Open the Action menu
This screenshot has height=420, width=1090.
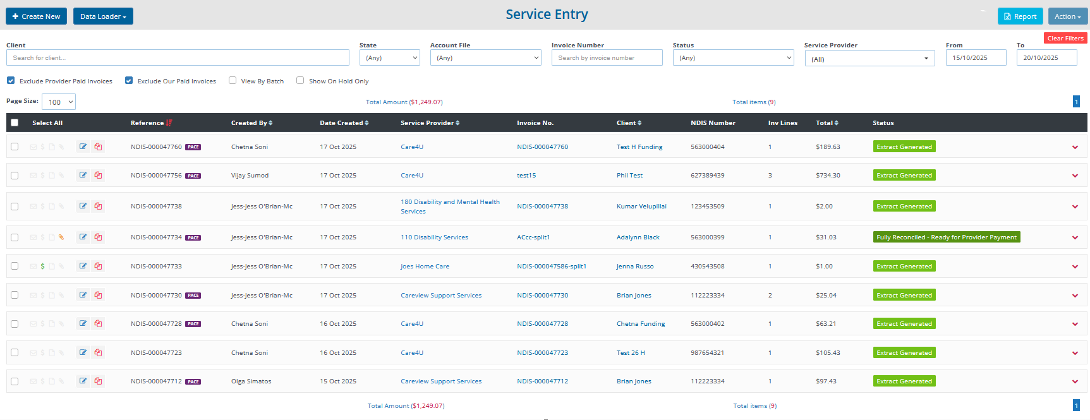click(x=1067, y=16)
